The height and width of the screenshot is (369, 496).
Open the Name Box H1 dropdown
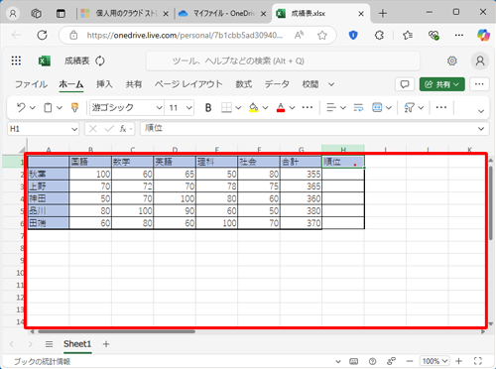pos(74,129)
